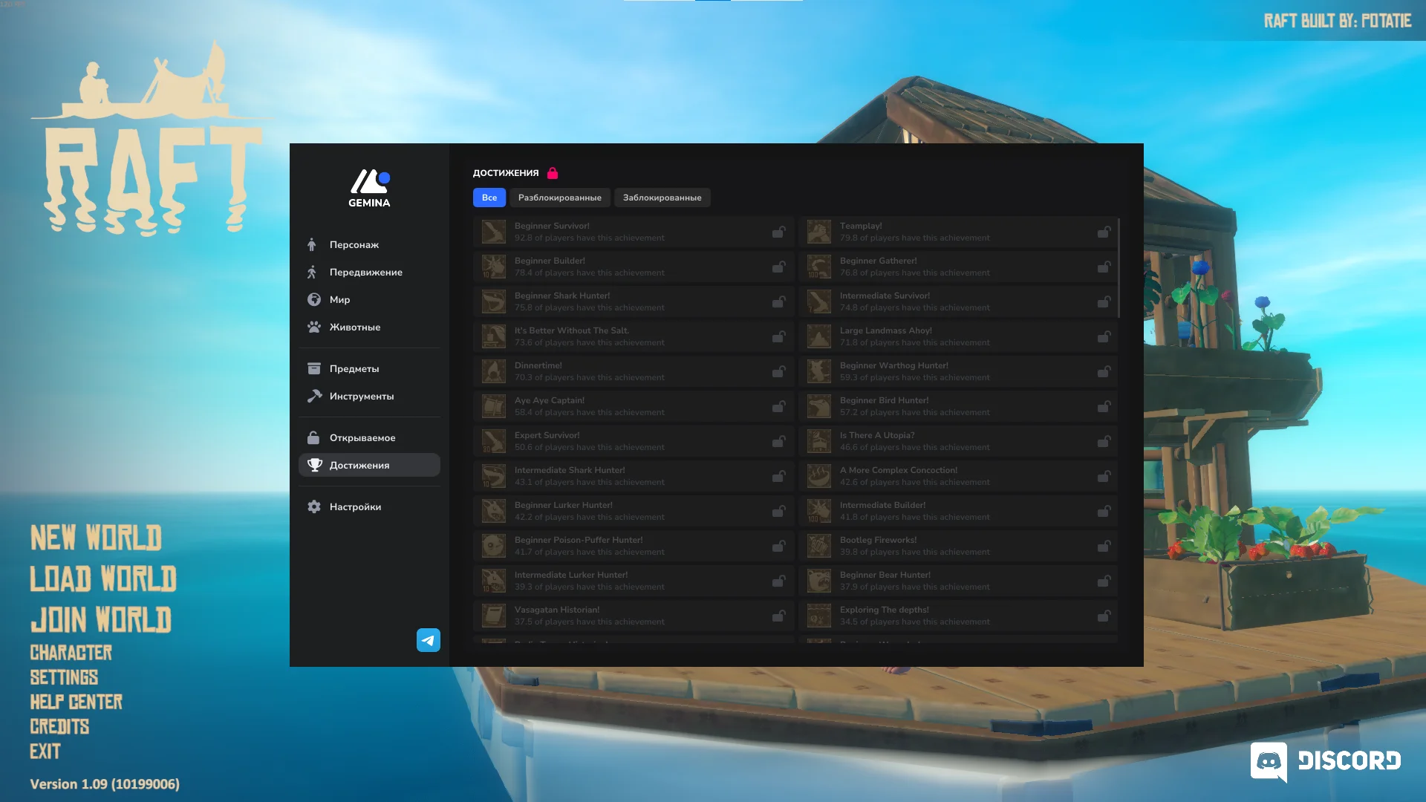Open the Мир globe section
Screen dimensions: 1426x802
tap(314, 299)
